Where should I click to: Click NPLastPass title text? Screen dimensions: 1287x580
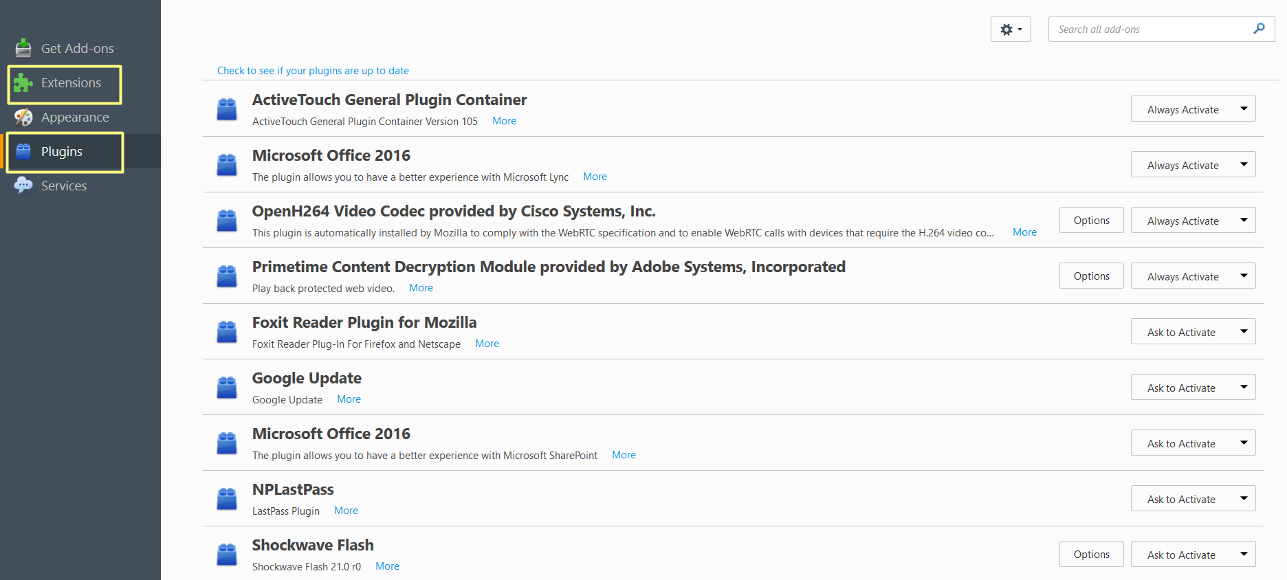click(x=293, y=489)
